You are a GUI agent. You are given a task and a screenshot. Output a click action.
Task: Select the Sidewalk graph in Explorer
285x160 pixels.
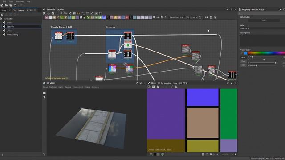21,27
